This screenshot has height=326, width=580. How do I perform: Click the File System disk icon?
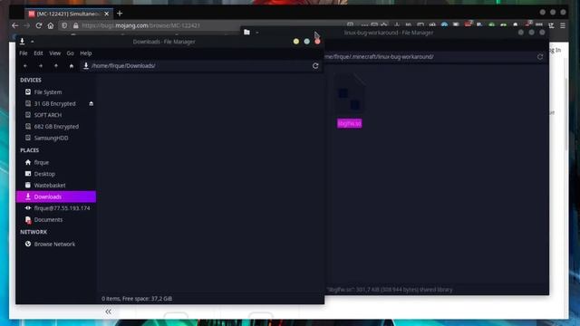tap(28, 91)
